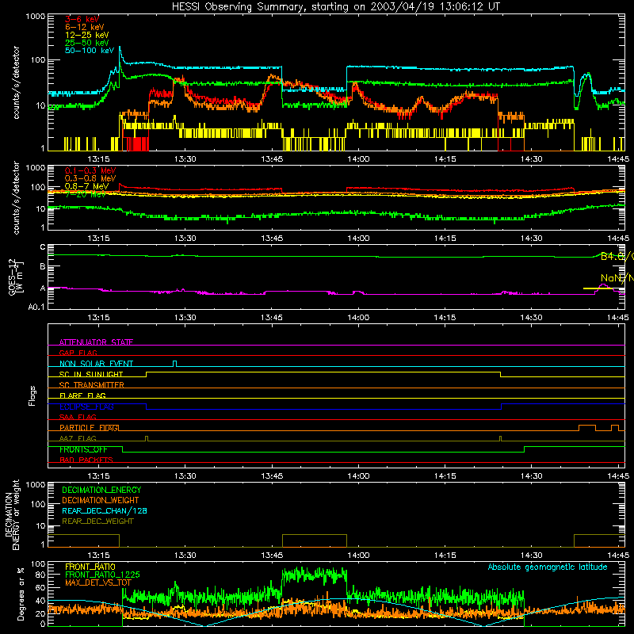Click the top panel counts/s/detector axis title
Viewport: 634px width, 634px height.
click(16, 82)
